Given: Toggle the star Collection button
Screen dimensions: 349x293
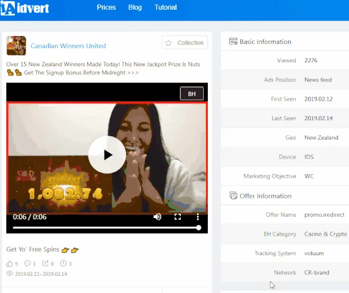Looking at the screenshot, I should (x=185, y=42).
